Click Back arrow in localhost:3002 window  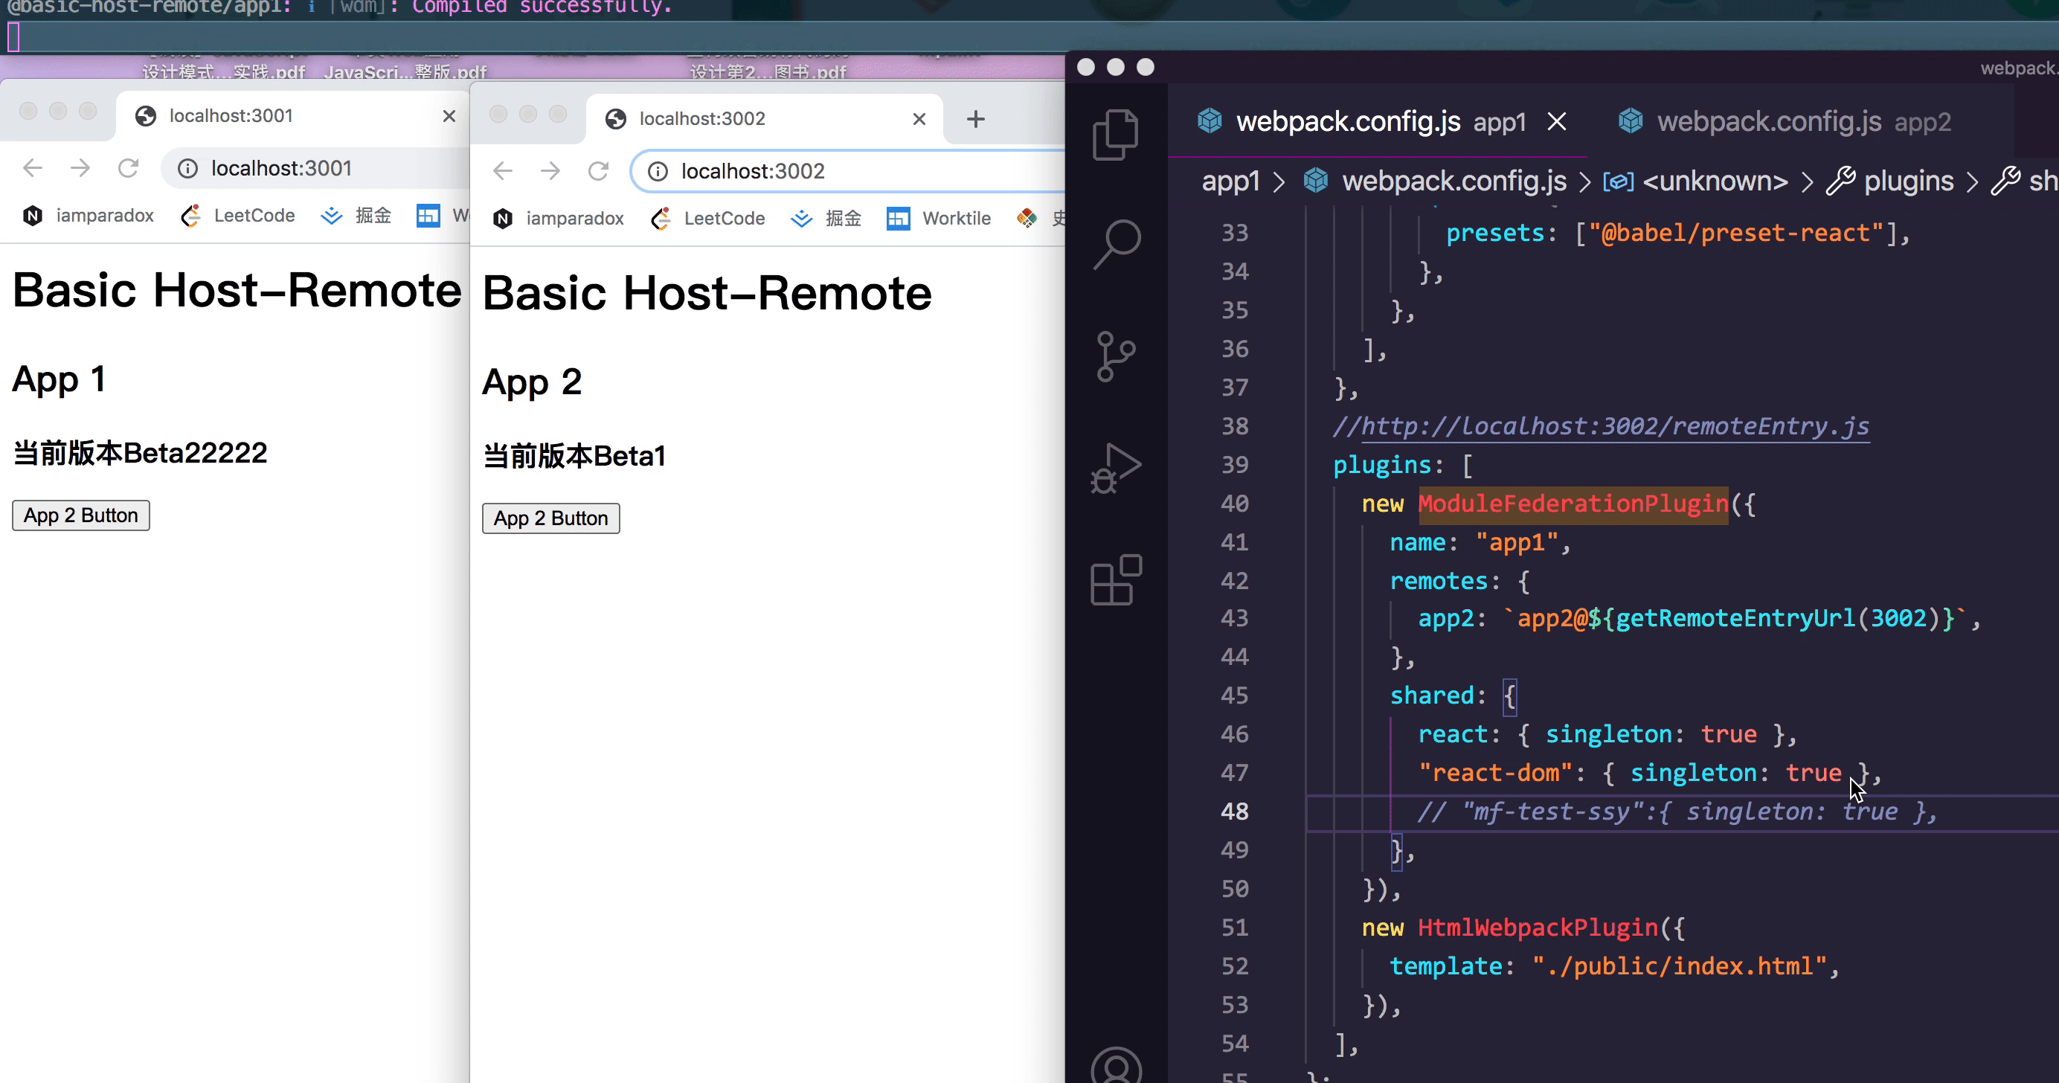pos(503,171)
